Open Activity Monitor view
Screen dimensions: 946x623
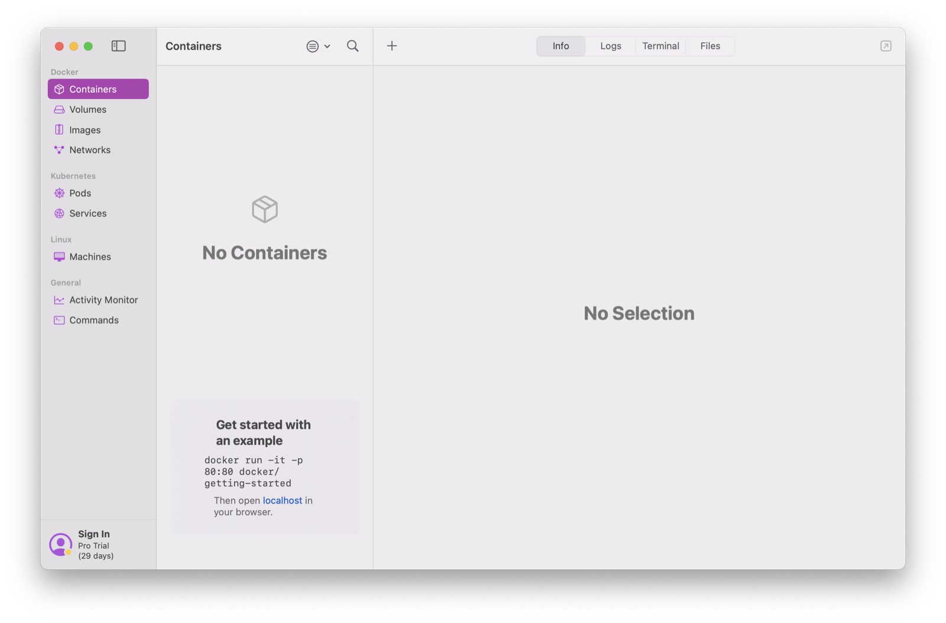click(x=98, y=300)
